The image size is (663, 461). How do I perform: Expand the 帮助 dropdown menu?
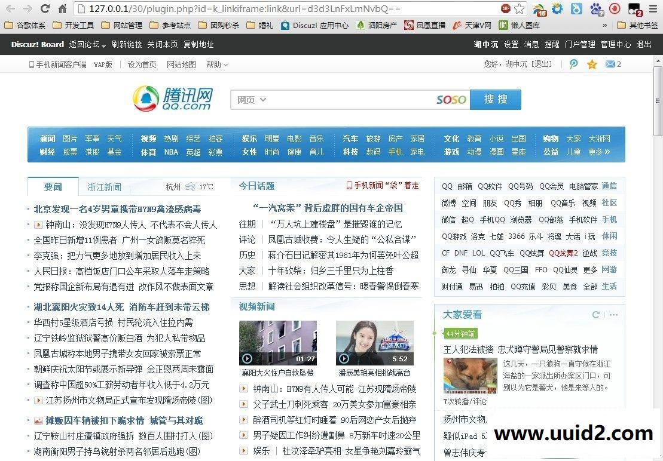[213, 64]
